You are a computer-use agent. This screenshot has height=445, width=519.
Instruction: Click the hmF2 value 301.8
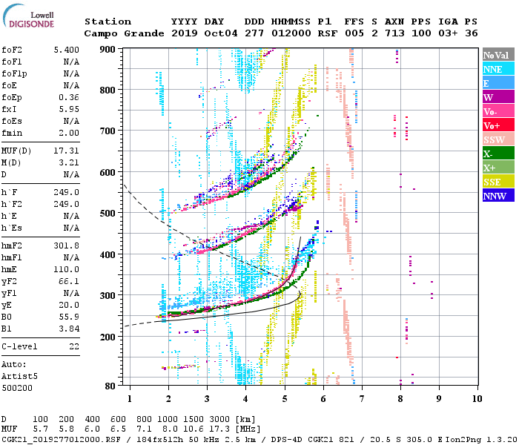click(67, 245)
